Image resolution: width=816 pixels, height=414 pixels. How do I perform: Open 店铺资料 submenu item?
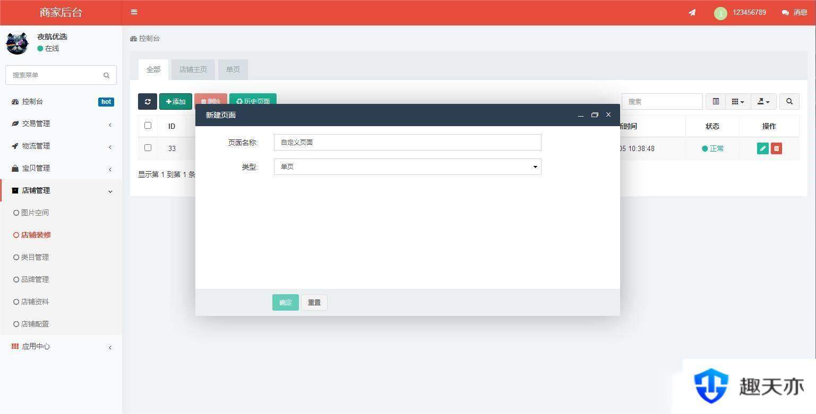tap(35, 302)
